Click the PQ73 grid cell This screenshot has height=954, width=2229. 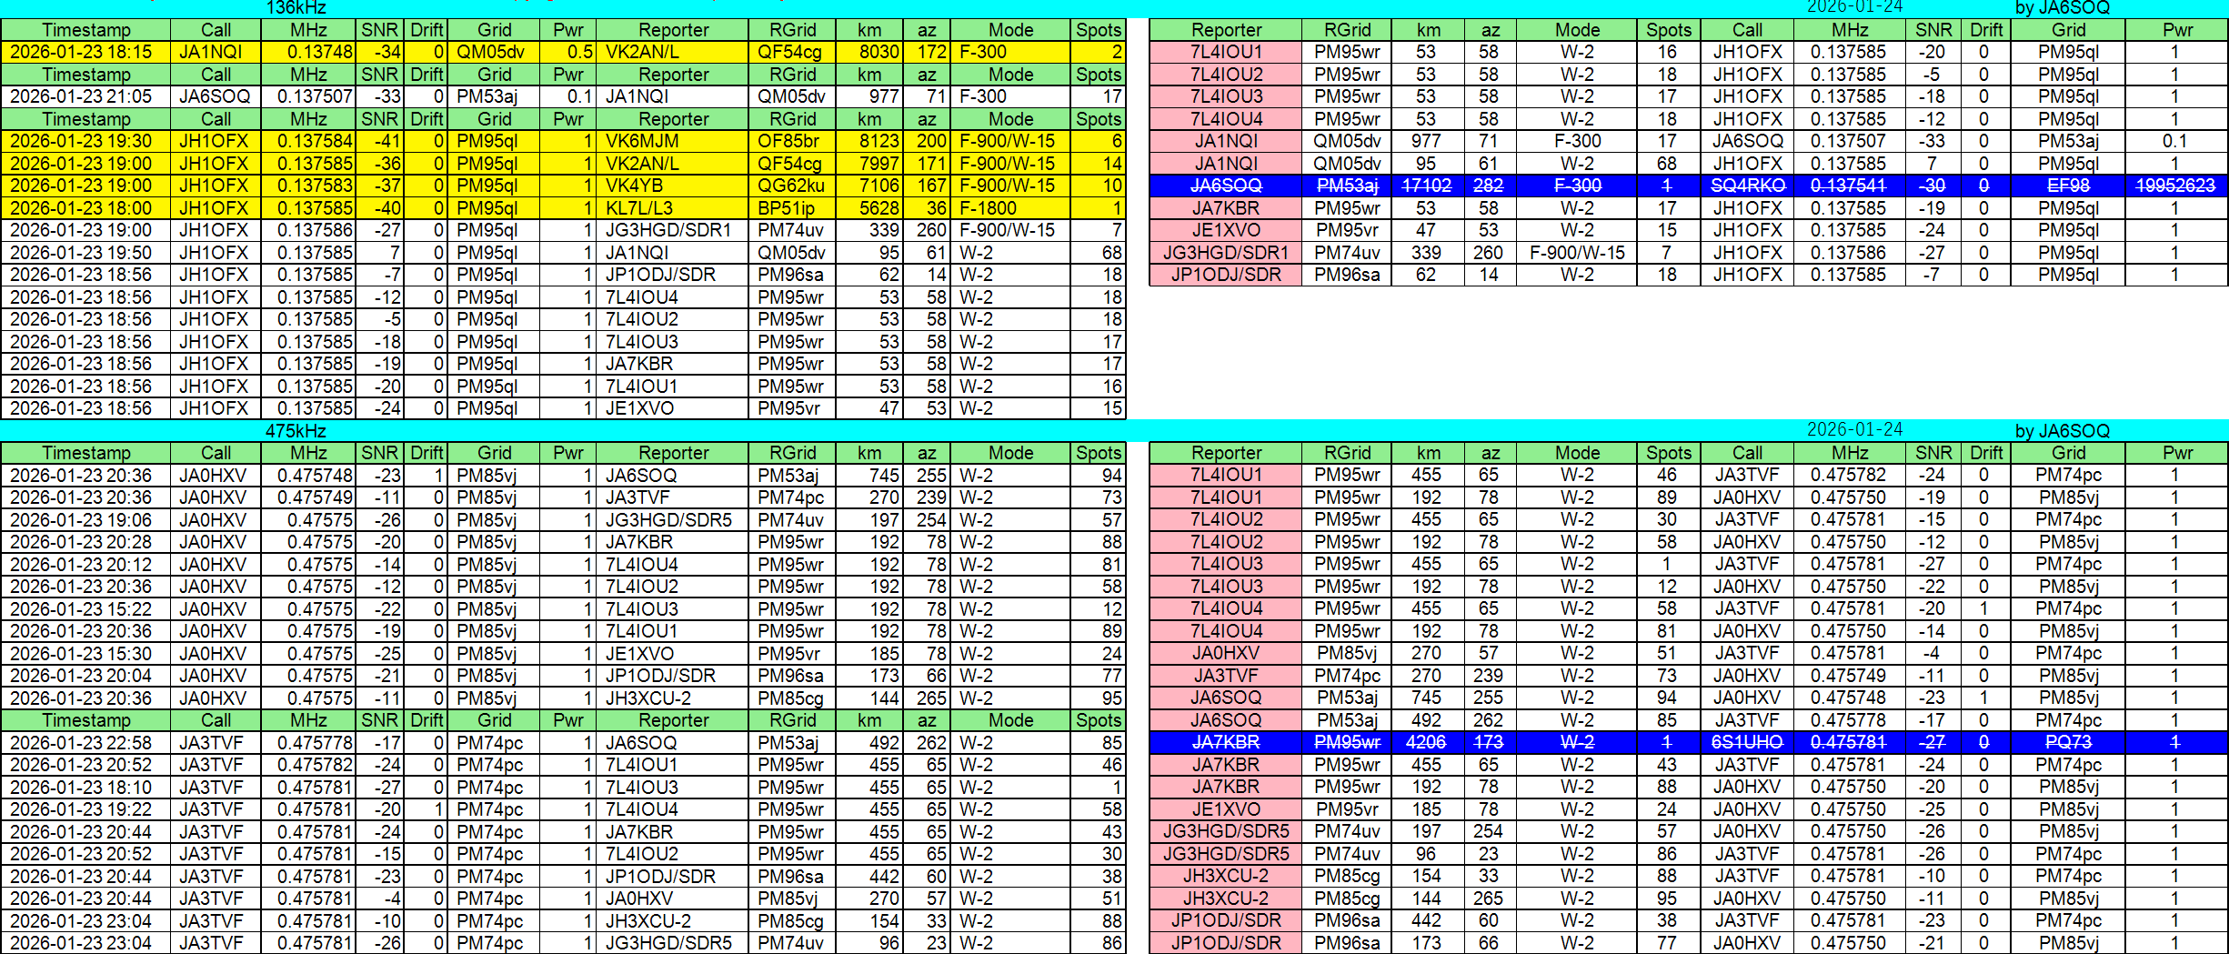pyautogui.click(x=2068, y=743)
